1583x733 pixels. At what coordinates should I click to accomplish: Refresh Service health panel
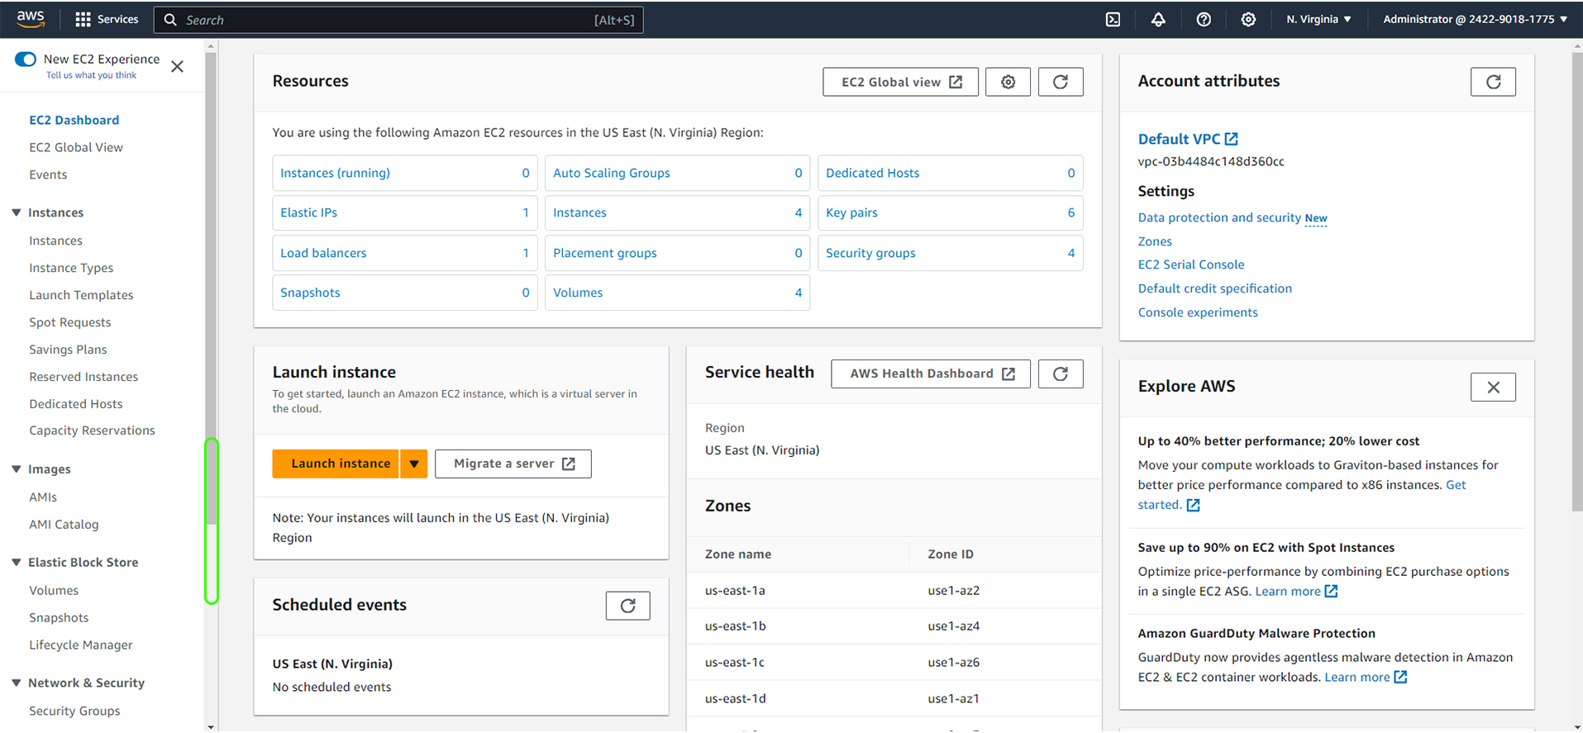1061,374
